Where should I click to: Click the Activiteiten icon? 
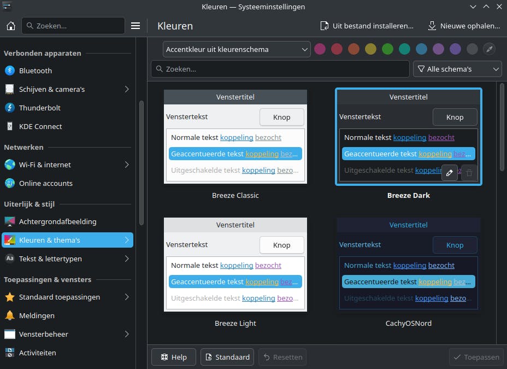tap(10, 353)
